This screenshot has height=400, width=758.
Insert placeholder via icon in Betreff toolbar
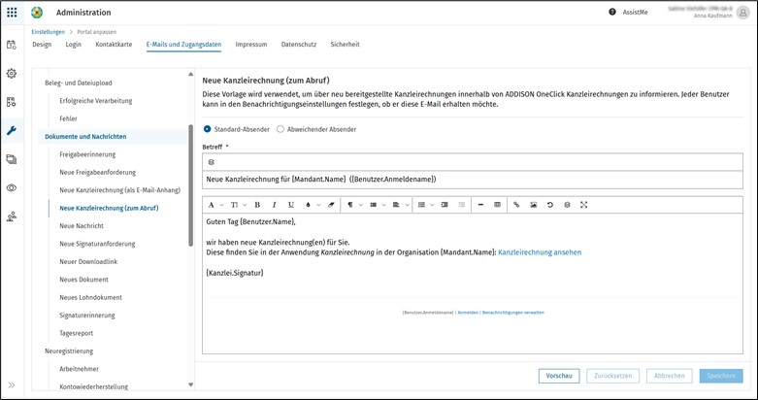click(x=212, y=162)
